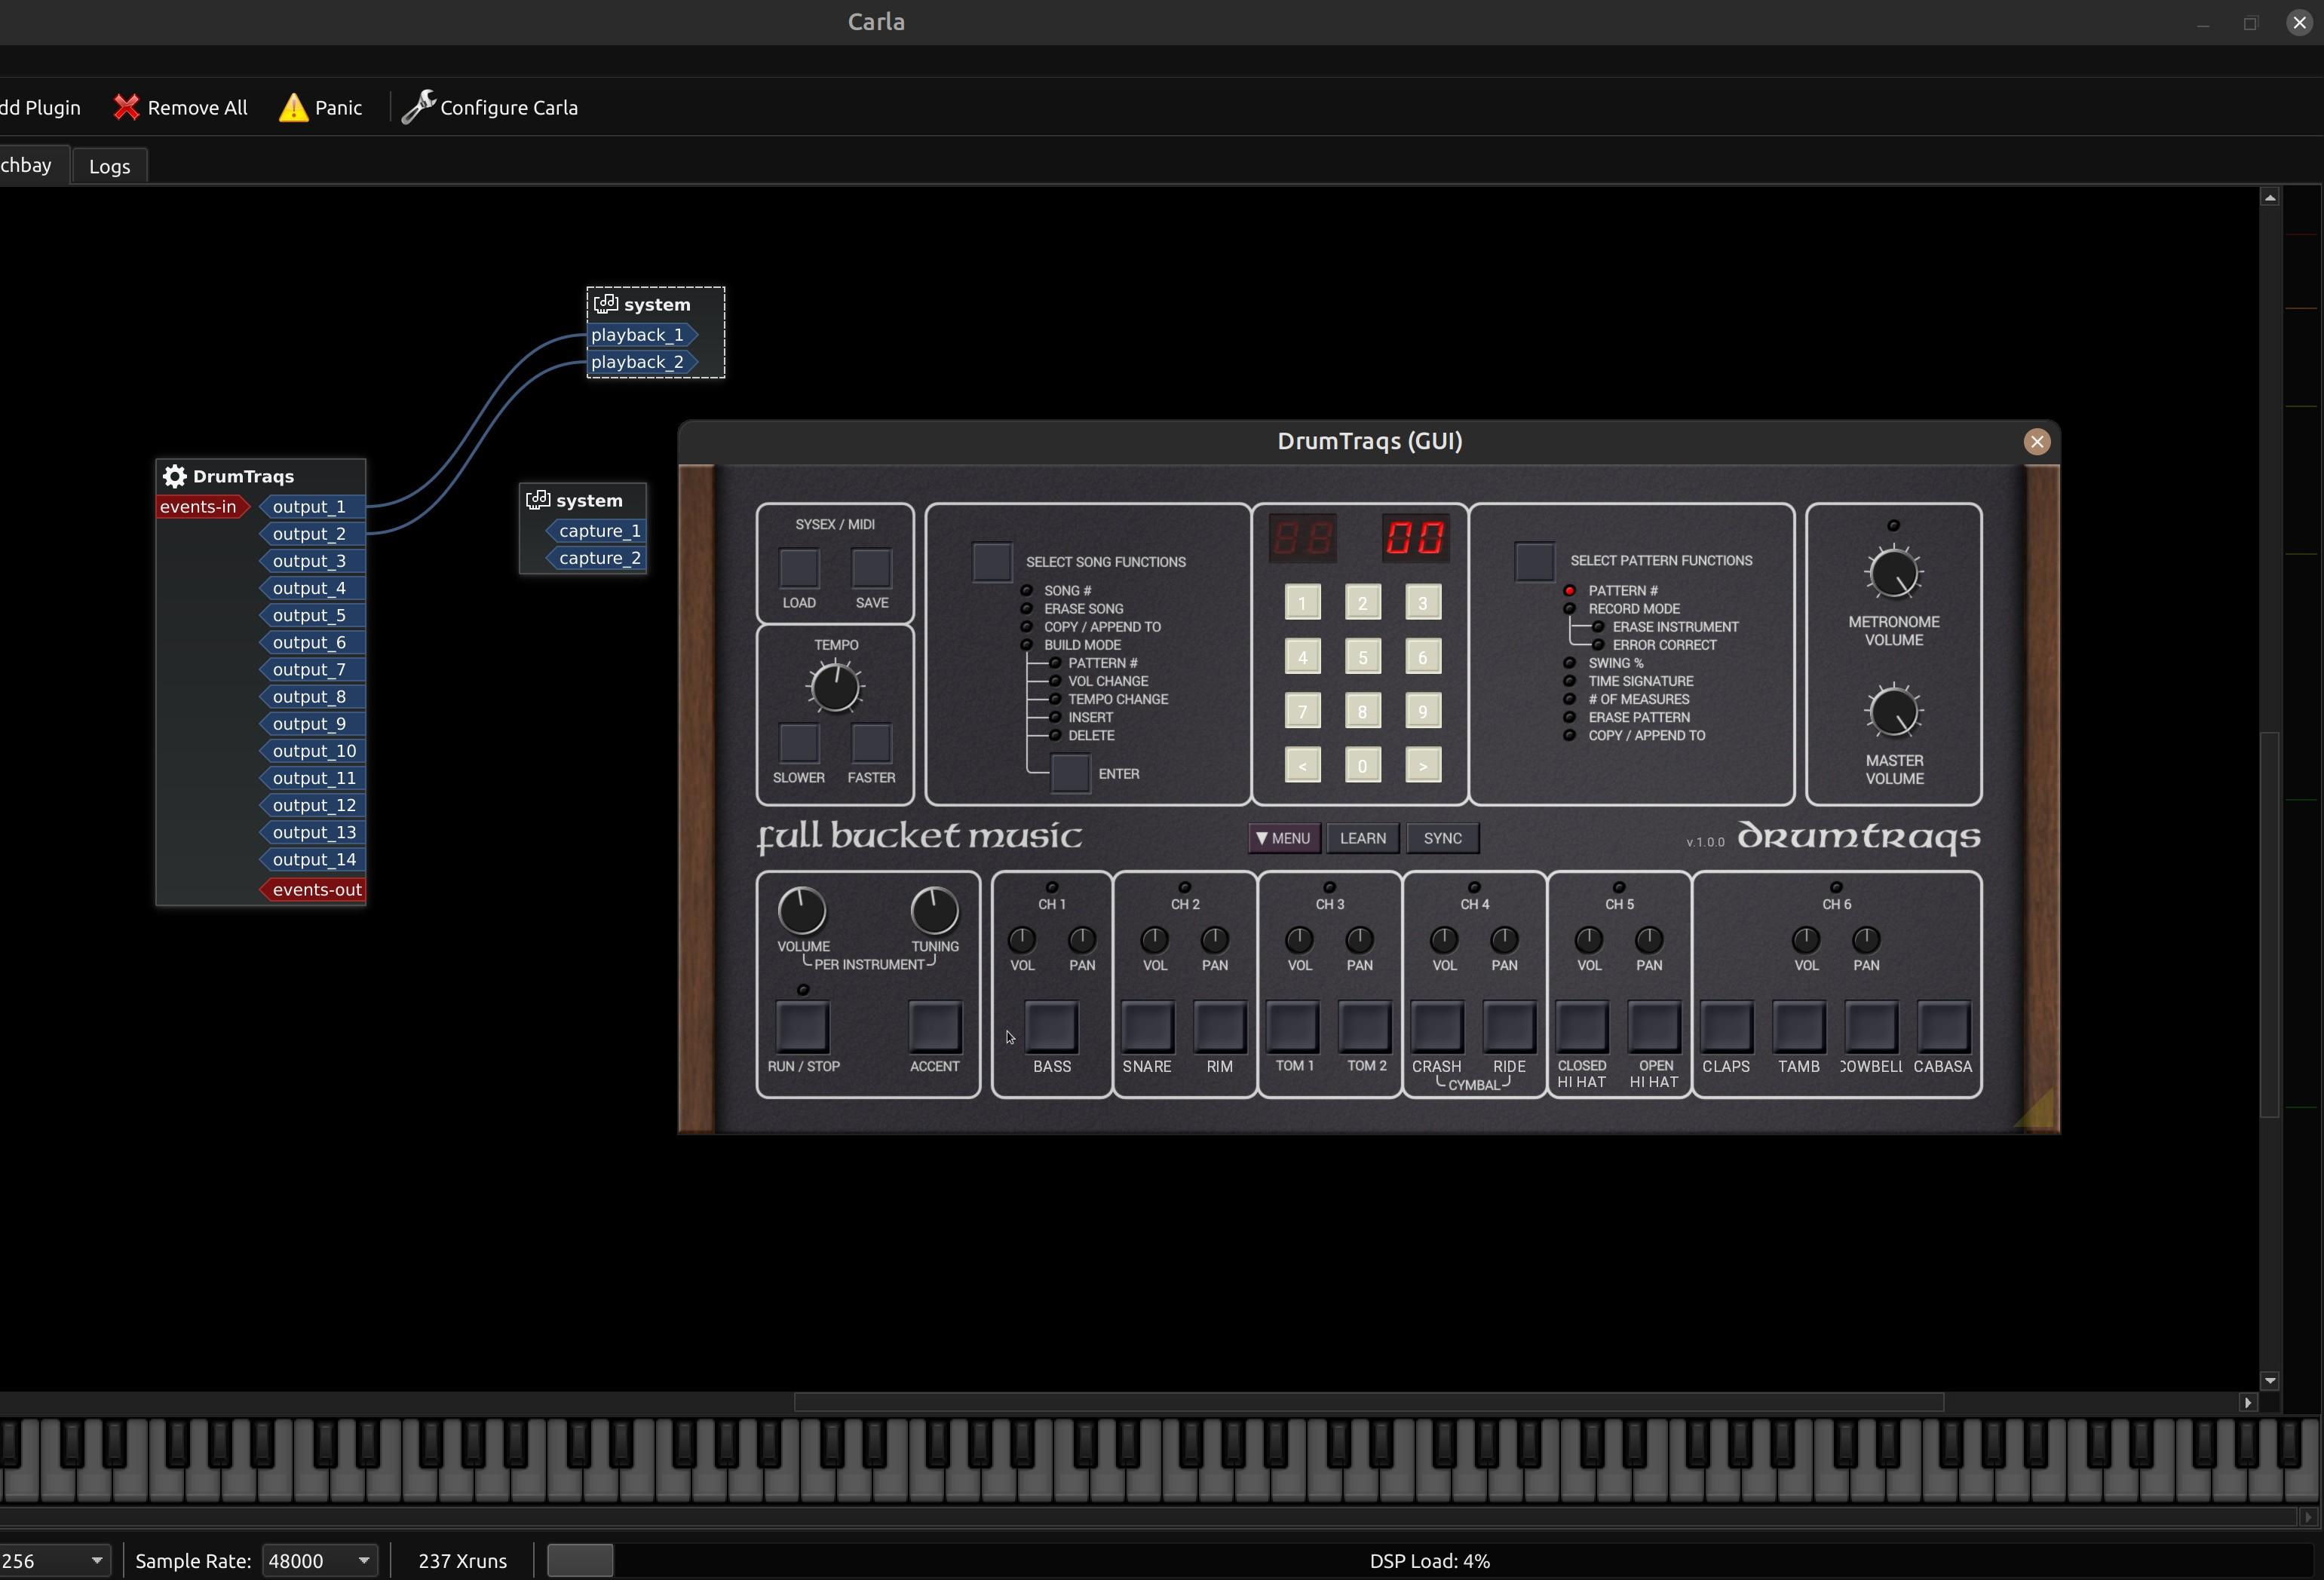Screen dimensions: 2324x1580
Task: Trigger the CABASA pad
Action: [1943, 1027]
